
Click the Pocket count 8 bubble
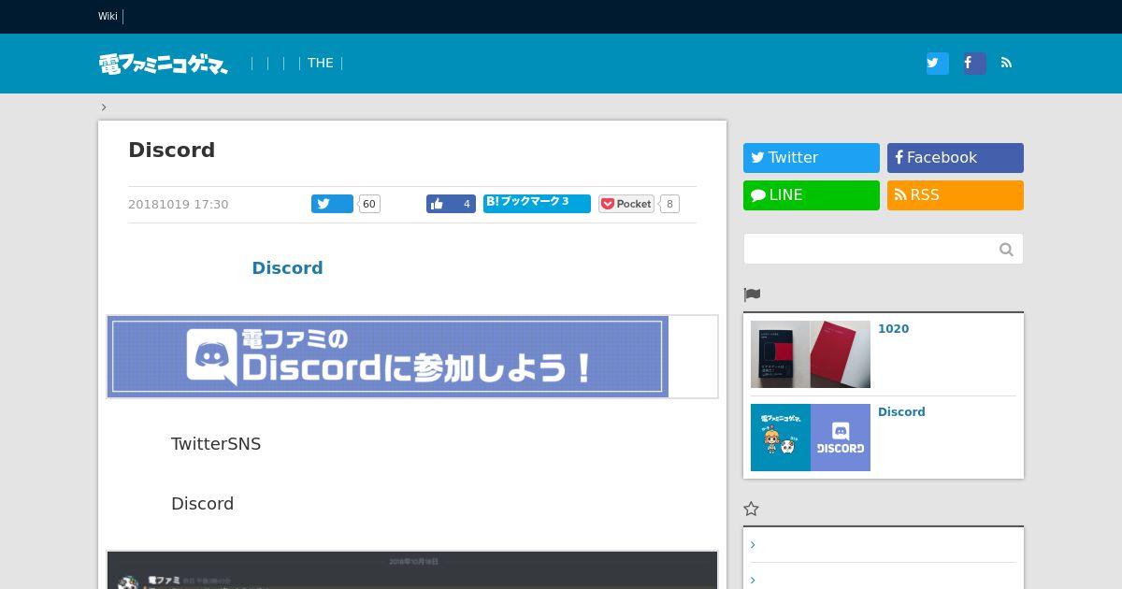pos(669,204)
